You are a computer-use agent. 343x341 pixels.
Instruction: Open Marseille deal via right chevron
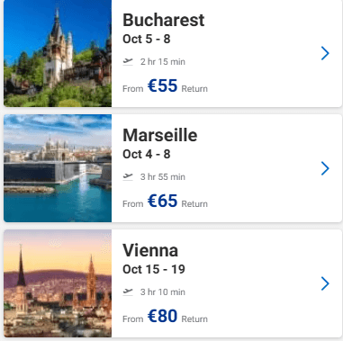325,168
